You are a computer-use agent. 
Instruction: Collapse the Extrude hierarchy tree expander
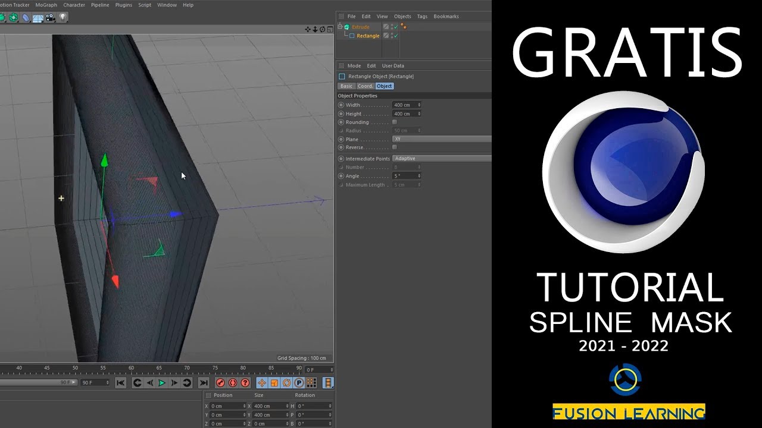[x=340, y=26]
